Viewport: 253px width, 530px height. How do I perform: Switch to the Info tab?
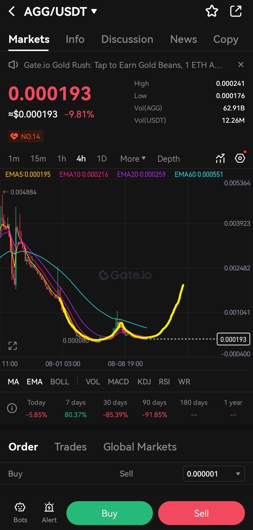point(75,39)
